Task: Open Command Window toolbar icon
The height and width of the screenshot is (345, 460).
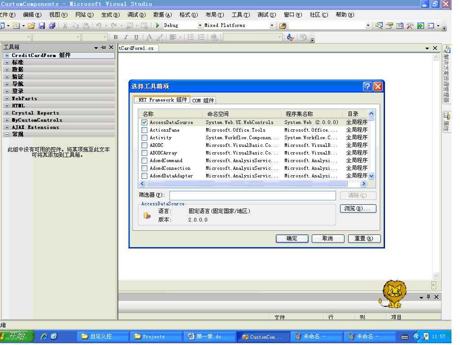Action: pos(431,26)
